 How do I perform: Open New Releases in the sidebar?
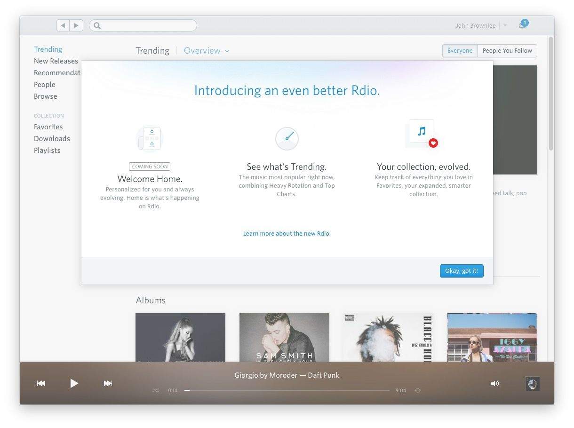point(56,61)
